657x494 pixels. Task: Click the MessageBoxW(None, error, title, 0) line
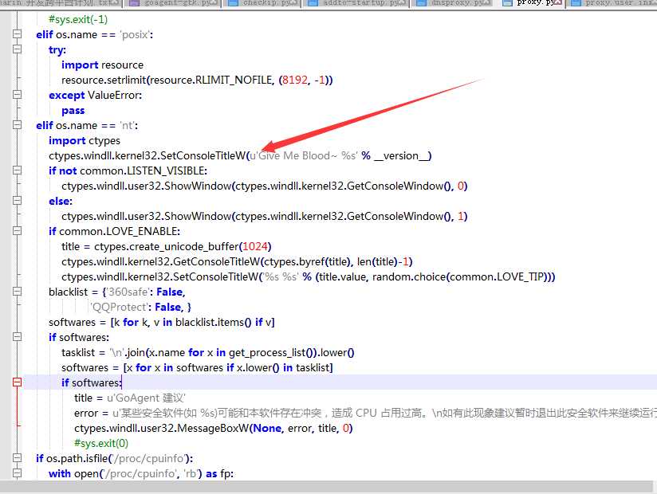[x=213, y=428]
